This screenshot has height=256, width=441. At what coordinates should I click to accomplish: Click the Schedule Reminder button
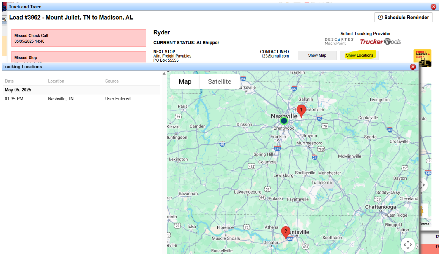(403, 17)
